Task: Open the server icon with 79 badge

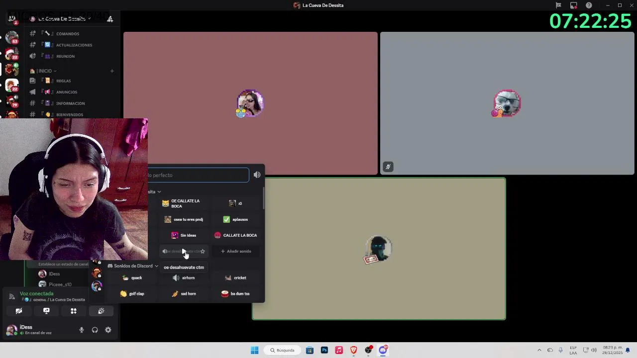Action: [12, 101]
